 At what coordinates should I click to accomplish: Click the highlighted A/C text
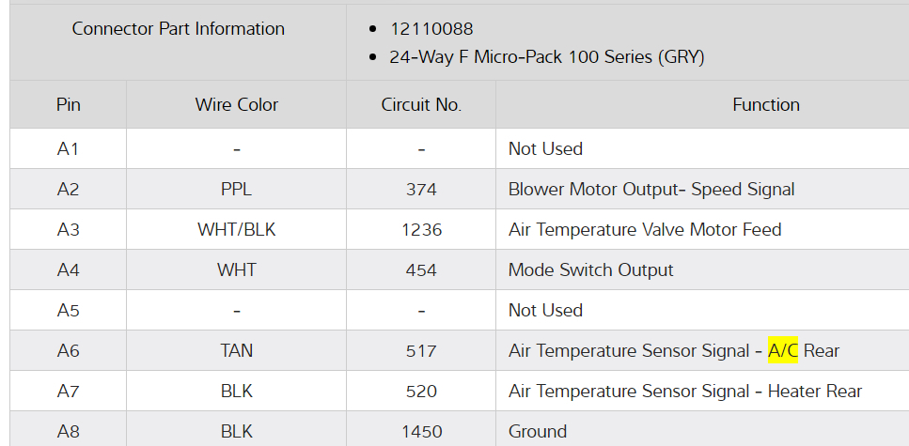(783, 350)
